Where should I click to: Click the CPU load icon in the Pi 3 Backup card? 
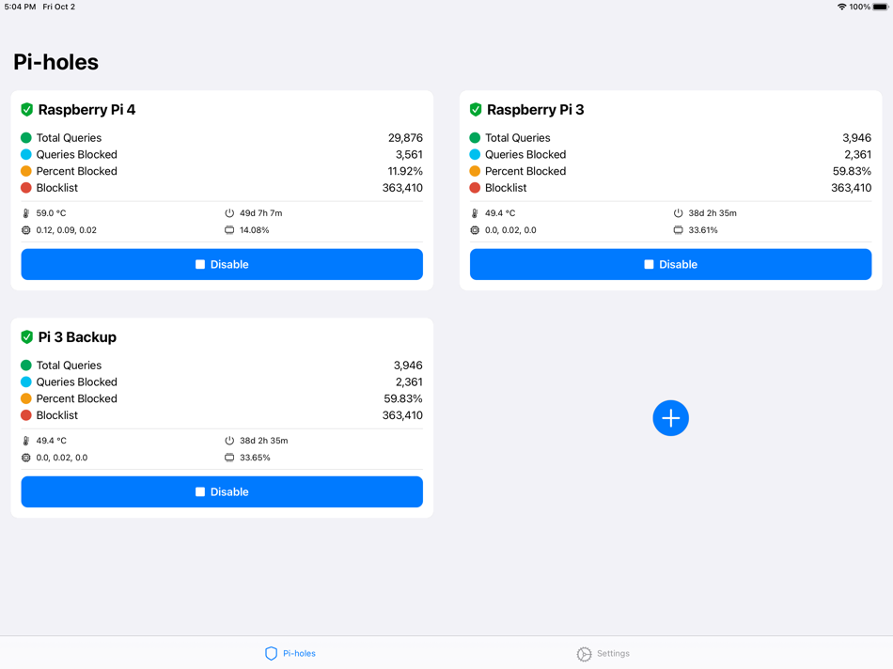(25, 458)
